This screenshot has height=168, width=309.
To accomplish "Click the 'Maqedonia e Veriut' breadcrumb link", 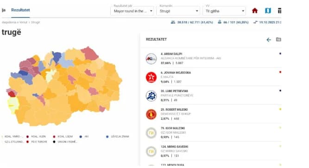I will point(14,22).
